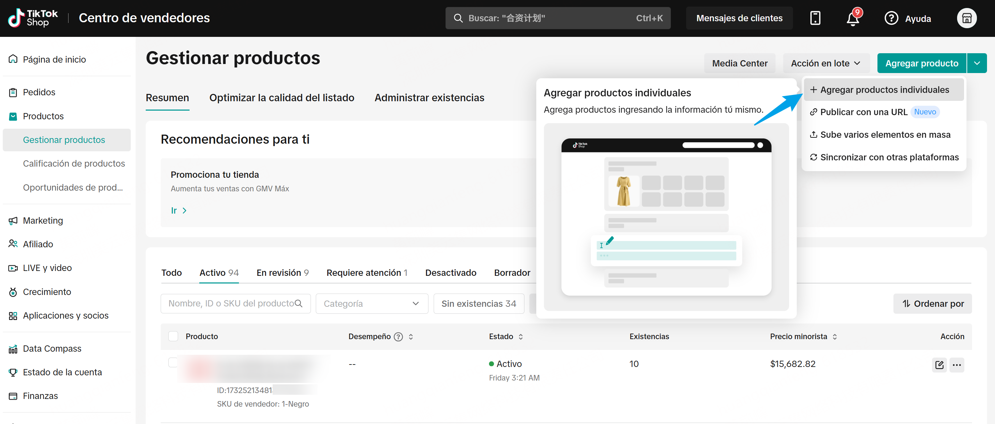Image resolution: width=995 pixels, height=424 pixels.
Task: Check the first product row checkbox
Action: (x=173, y=362)
